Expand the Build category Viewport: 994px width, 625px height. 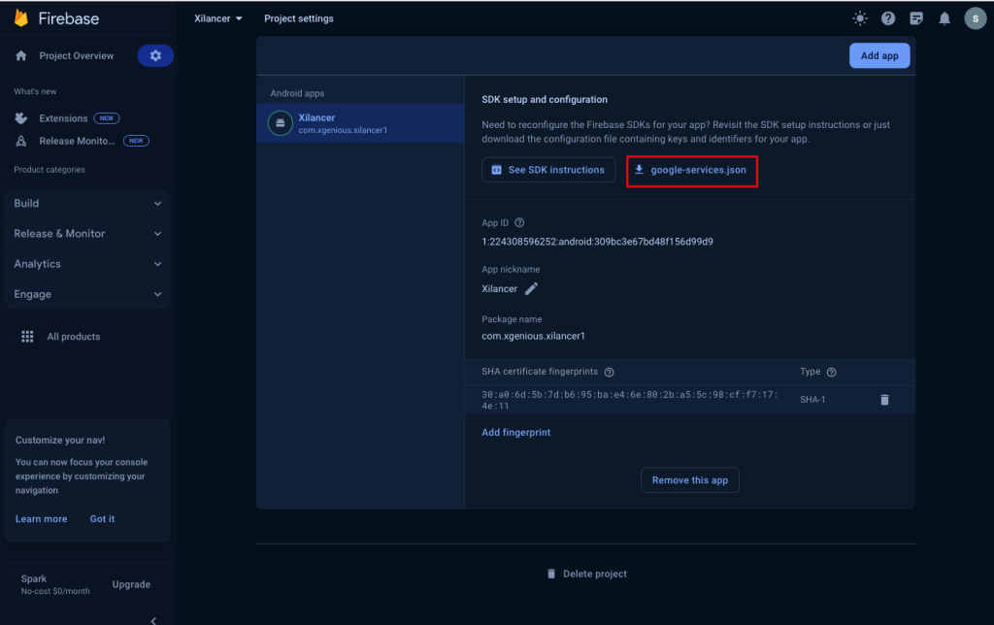(x=87, y=204)
